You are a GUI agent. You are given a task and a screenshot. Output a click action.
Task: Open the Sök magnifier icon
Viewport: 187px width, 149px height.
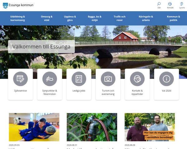[x=159, y=4]
